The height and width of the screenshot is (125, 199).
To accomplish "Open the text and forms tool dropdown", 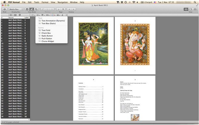I will coord(38,15).
